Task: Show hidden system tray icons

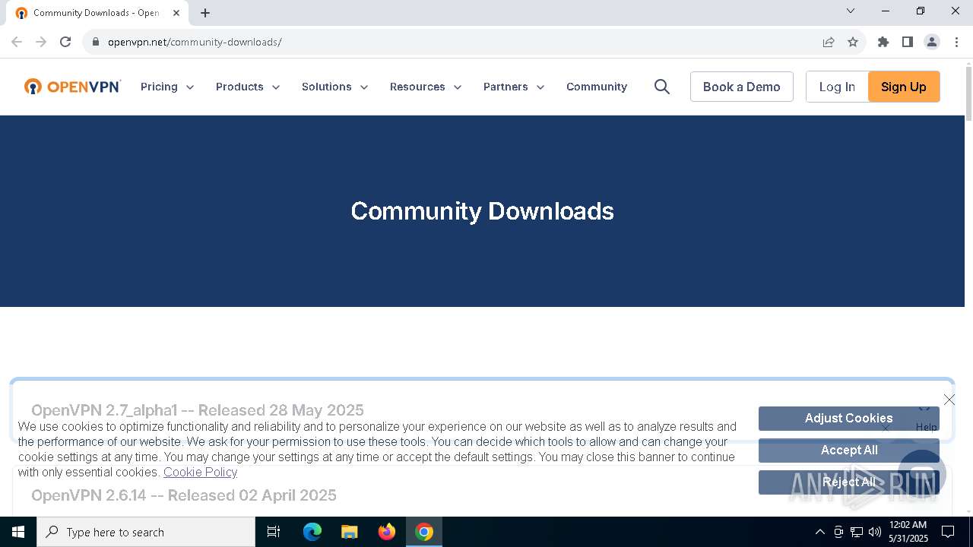Action: [819, 532]
